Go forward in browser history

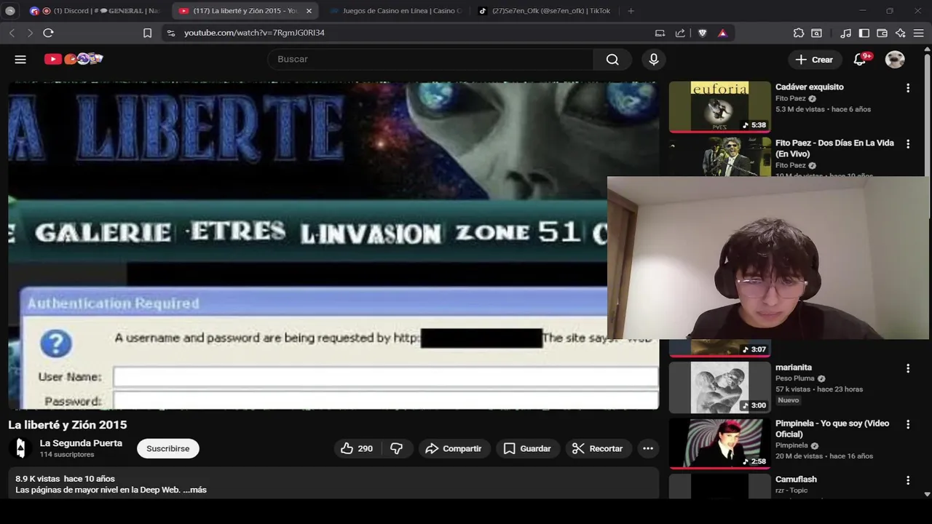[x=30, y=33]
